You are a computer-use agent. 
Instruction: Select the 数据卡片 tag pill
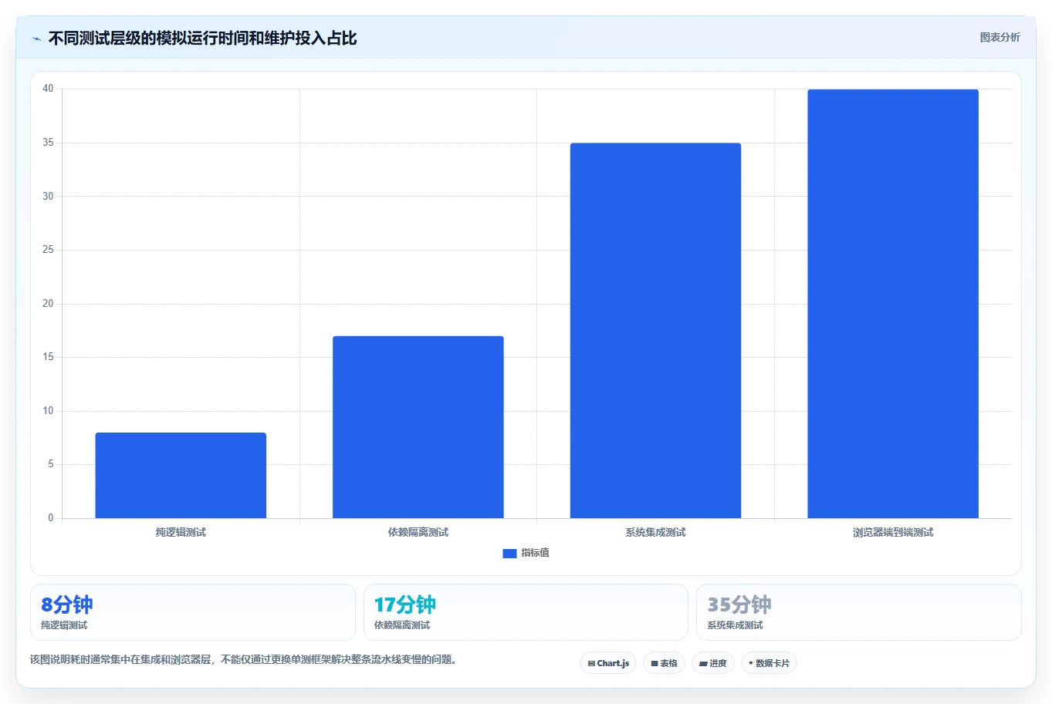pos(769,663)
